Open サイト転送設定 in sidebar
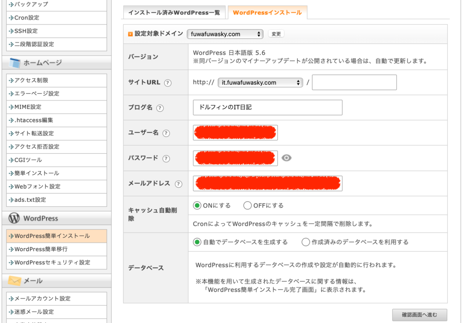The height and width of the screenshot is (323, 464). [x=57, y=133]
